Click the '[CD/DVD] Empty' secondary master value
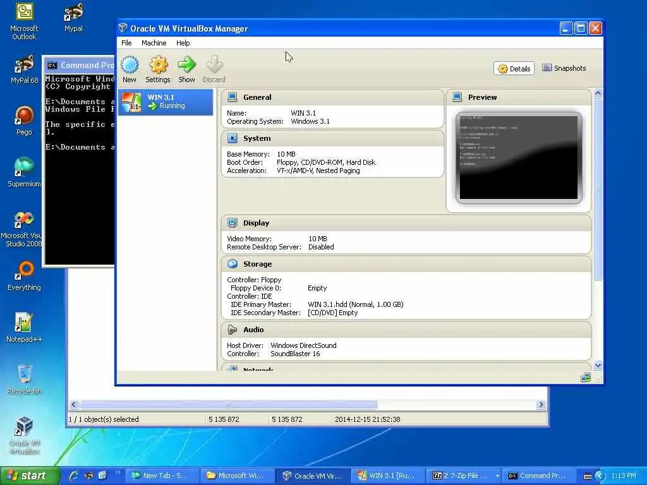This screenshot has width=647, height=485. [332, 313]
